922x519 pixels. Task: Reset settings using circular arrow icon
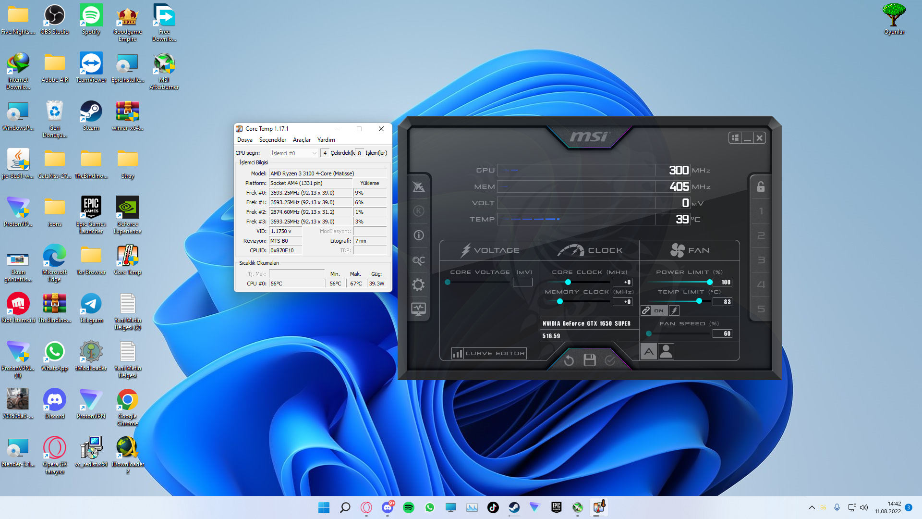pos(570,360)
